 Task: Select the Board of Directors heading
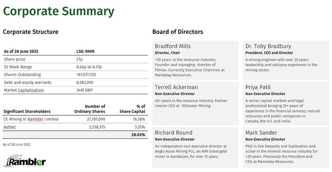(178, 32)
